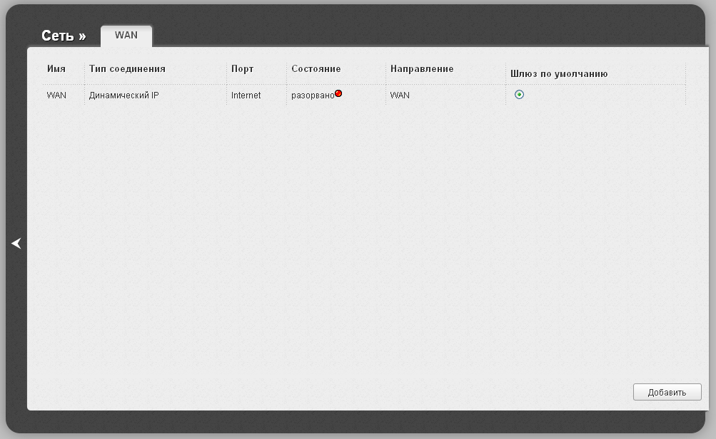Click the разорвано status text
The height and width of the screenshot is (439, 716).
(x=312, y=95)
